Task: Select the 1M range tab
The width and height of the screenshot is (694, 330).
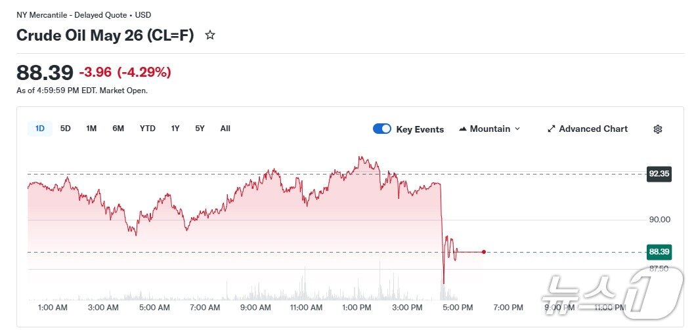Action: pyautogui.click(x=91, y=129)
